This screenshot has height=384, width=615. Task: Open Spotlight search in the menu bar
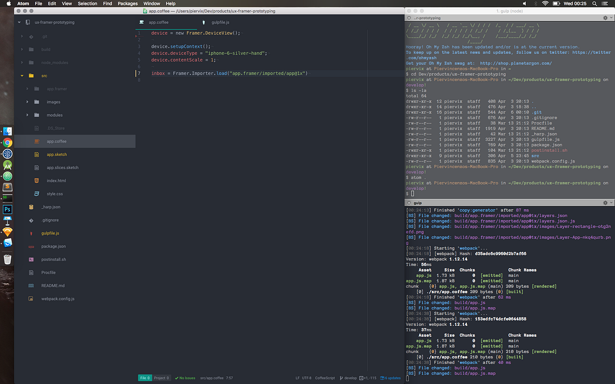coord(594,3)
